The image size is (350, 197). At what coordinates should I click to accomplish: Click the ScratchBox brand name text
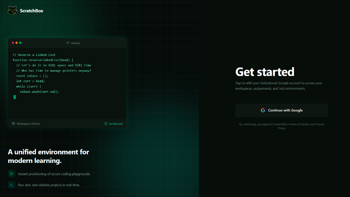(31, 11)
